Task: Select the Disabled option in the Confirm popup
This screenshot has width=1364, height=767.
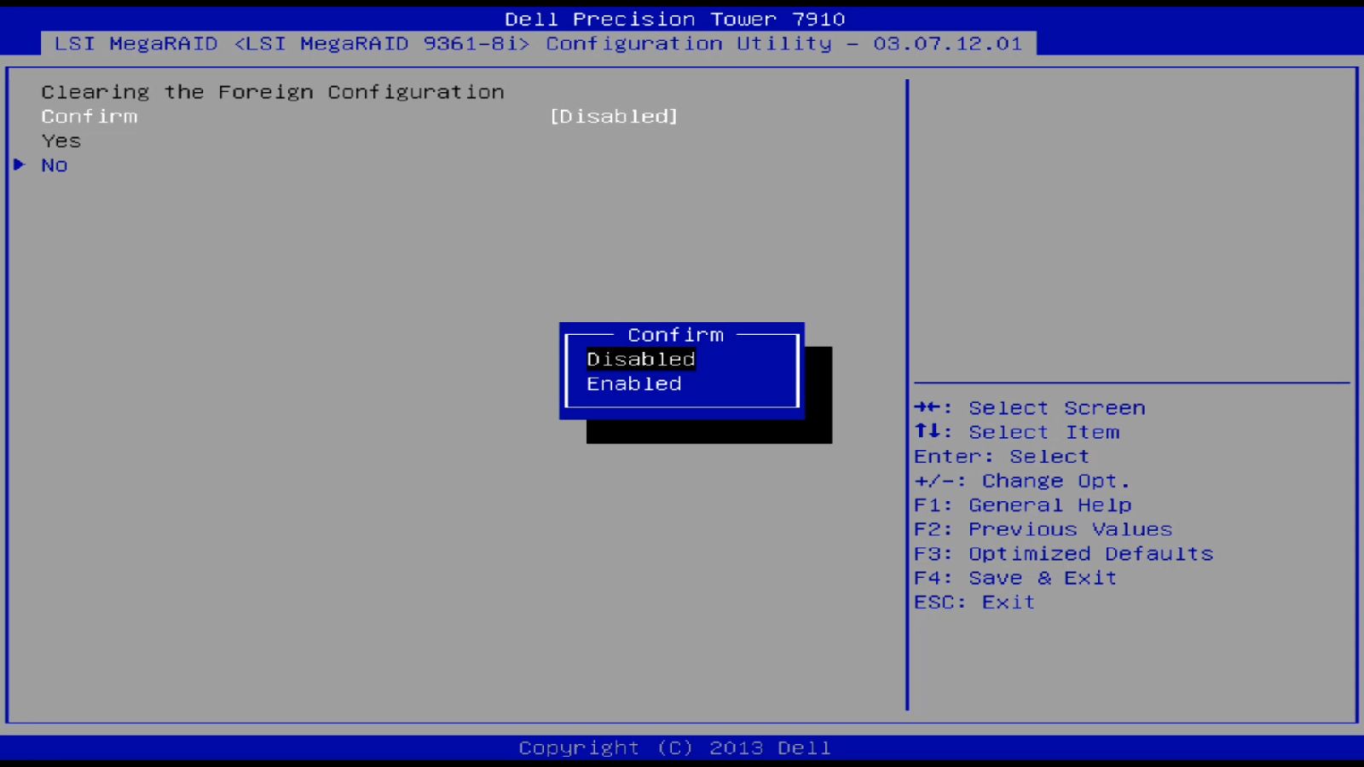Action: 639,359
